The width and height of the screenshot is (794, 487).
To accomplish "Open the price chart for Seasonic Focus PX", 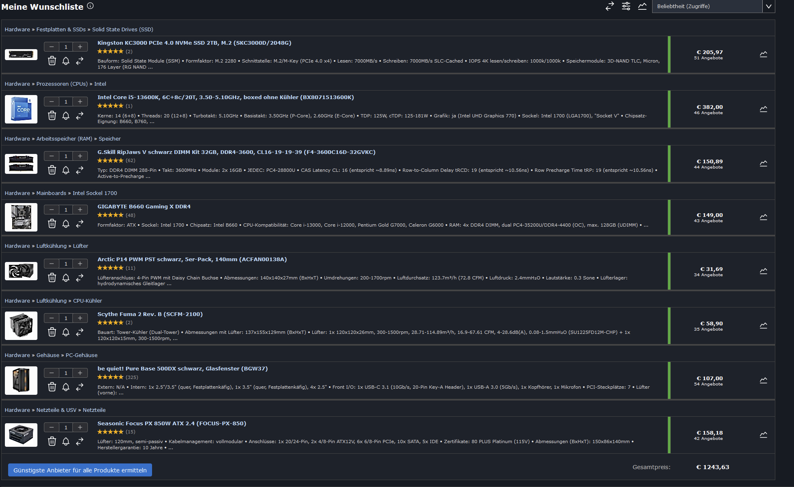I will tap(763, 435).
